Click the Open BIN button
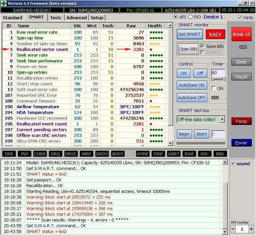Screen dimensions: 256x236 pyautogui.click(x=188, y=49)
